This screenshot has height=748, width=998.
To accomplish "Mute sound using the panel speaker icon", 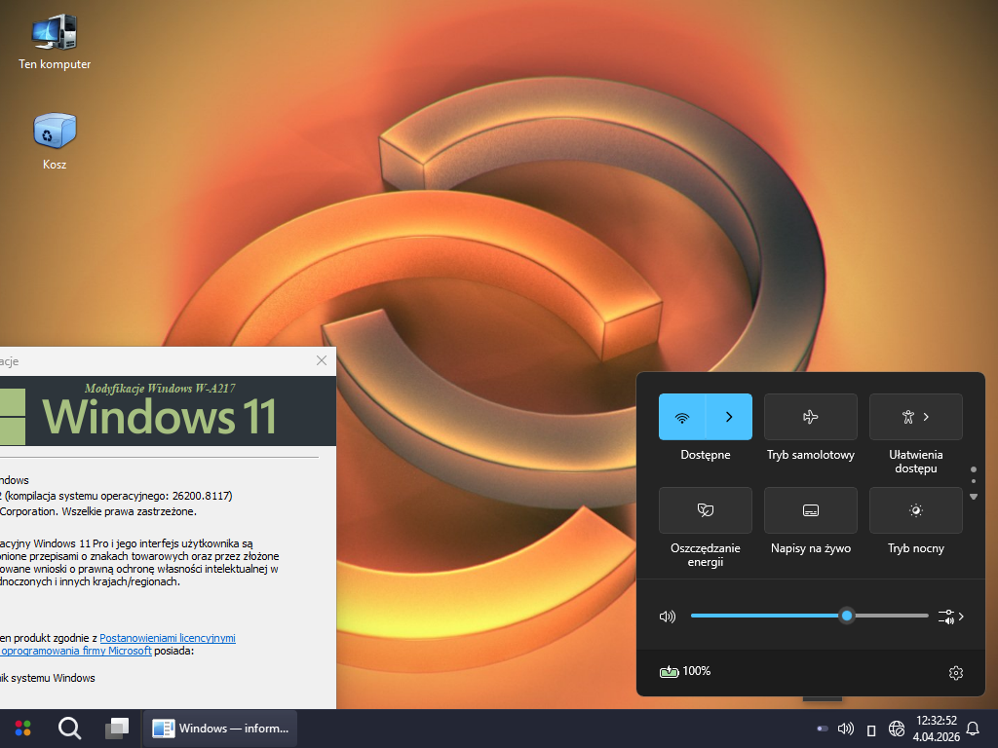I will tap(668, 617).
